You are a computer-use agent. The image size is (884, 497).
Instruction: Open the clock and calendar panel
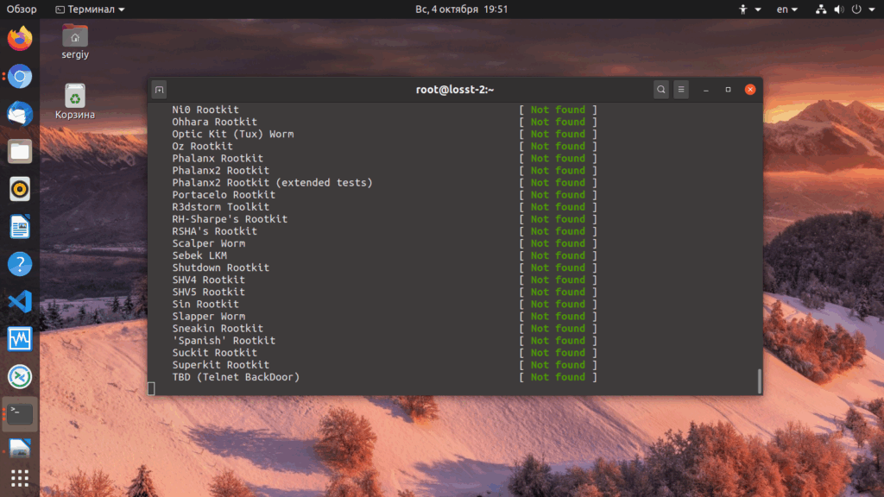click(462, 9)
